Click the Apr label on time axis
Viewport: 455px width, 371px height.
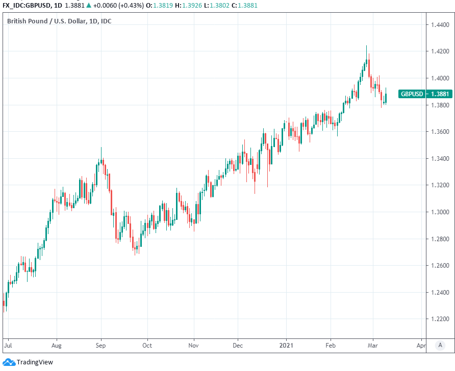point(421,346)
